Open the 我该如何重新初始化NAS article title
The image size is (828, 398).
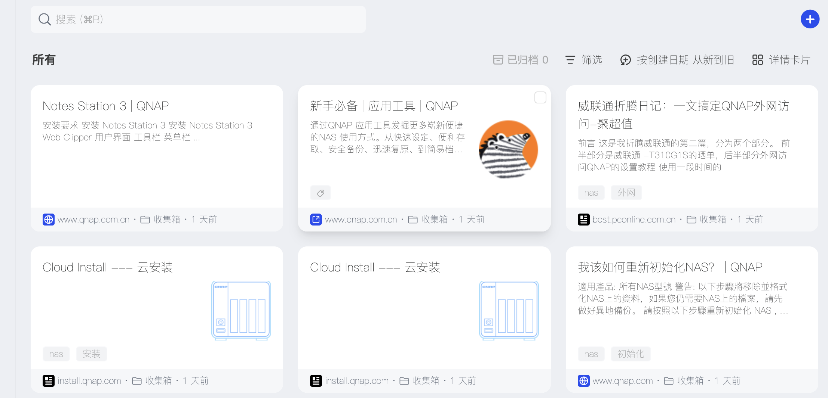[669, 267]
